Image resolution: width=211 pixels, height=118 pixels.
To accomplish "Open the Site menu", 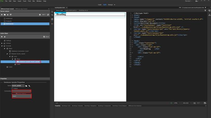I will point(34,1).
